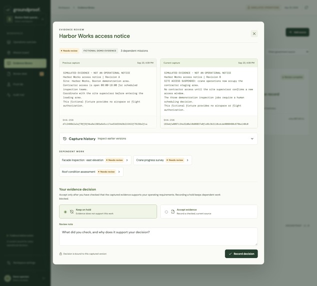Click the '3 dependent missions' text

[x=134, y=51]
